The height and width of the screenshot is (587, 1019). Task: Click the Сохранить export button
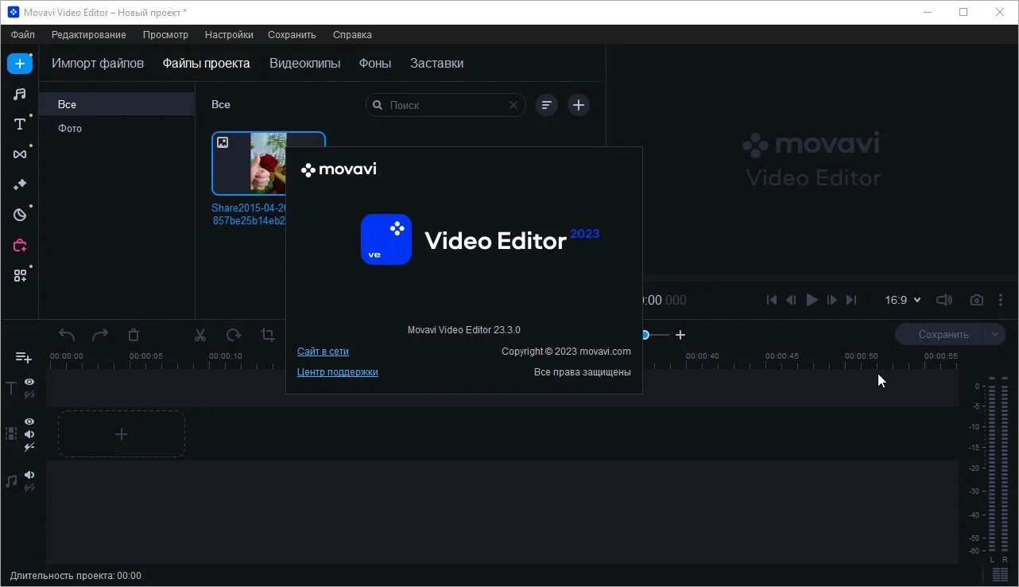[x=943, y=335]
